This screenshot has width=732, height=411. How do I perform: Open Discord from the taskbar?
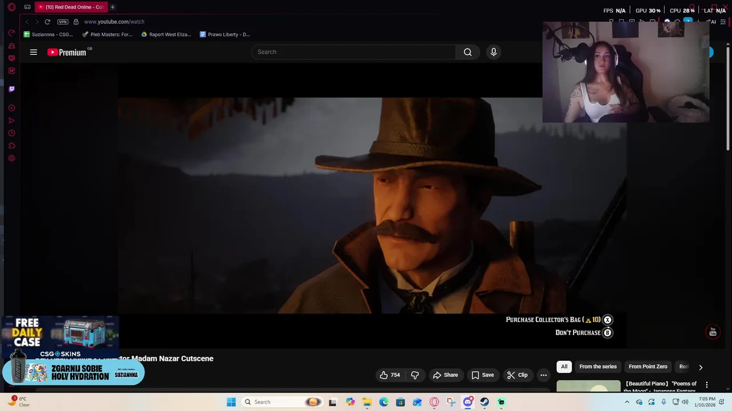pyautogui.click(x=468, y=402)
